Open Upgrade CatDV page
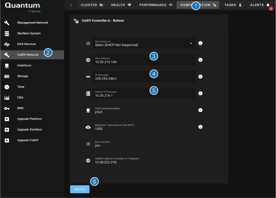 pos(32,140)
